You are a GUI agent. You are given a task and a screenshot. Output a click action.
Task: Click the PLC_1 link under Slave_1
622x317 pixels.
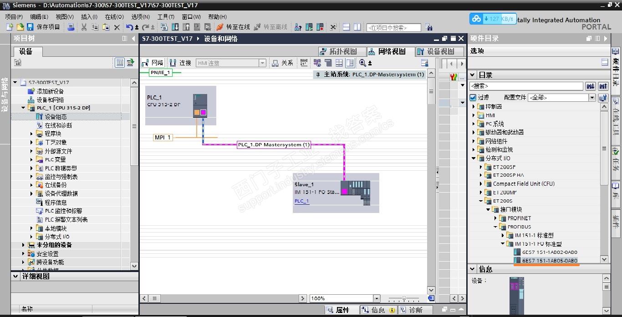click(301, 201)
